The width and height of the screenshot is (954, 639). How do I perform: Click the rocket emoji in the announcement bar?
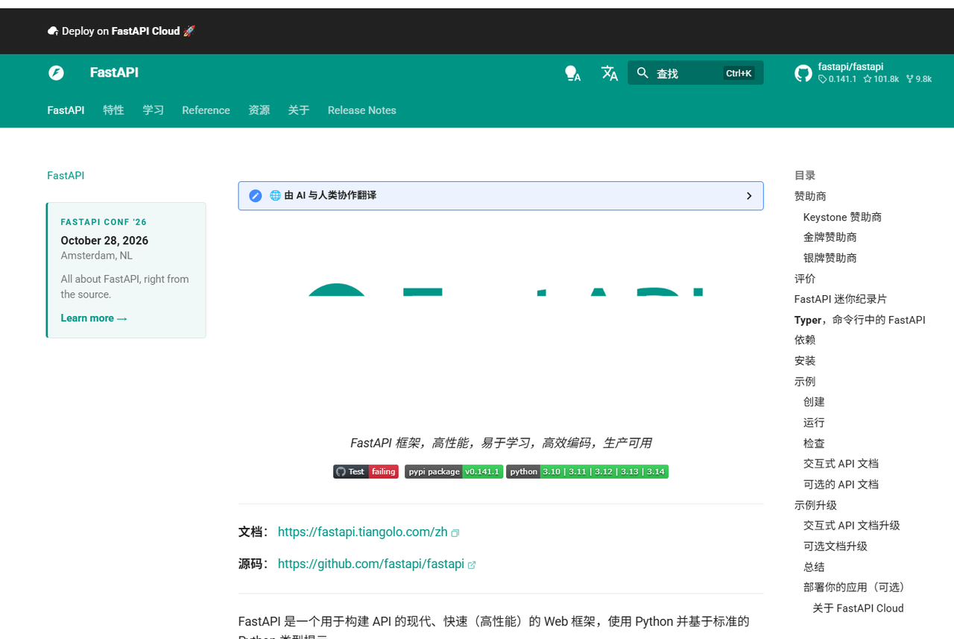(x=189, y=31)
